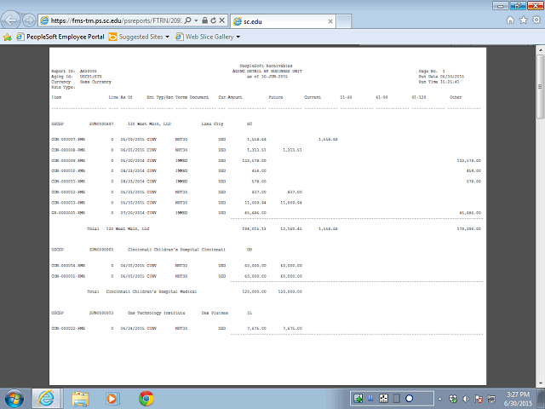This screenshot has height=409, width=545.
Task: Click the black-and-white grid taskbar icon
Action: pos(383,399)
